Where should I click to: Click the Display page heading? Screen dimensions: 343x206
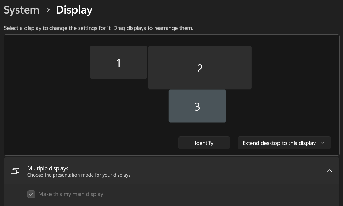point(74,10)
